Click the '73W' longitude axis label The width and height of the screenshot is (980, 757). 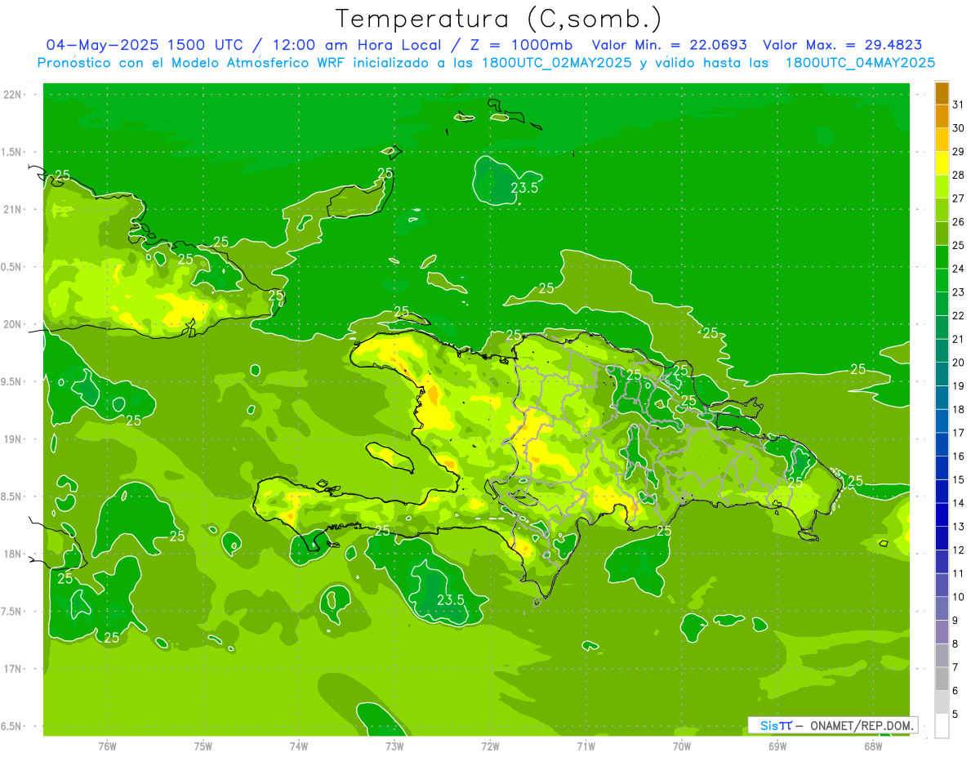coord(394,746)
